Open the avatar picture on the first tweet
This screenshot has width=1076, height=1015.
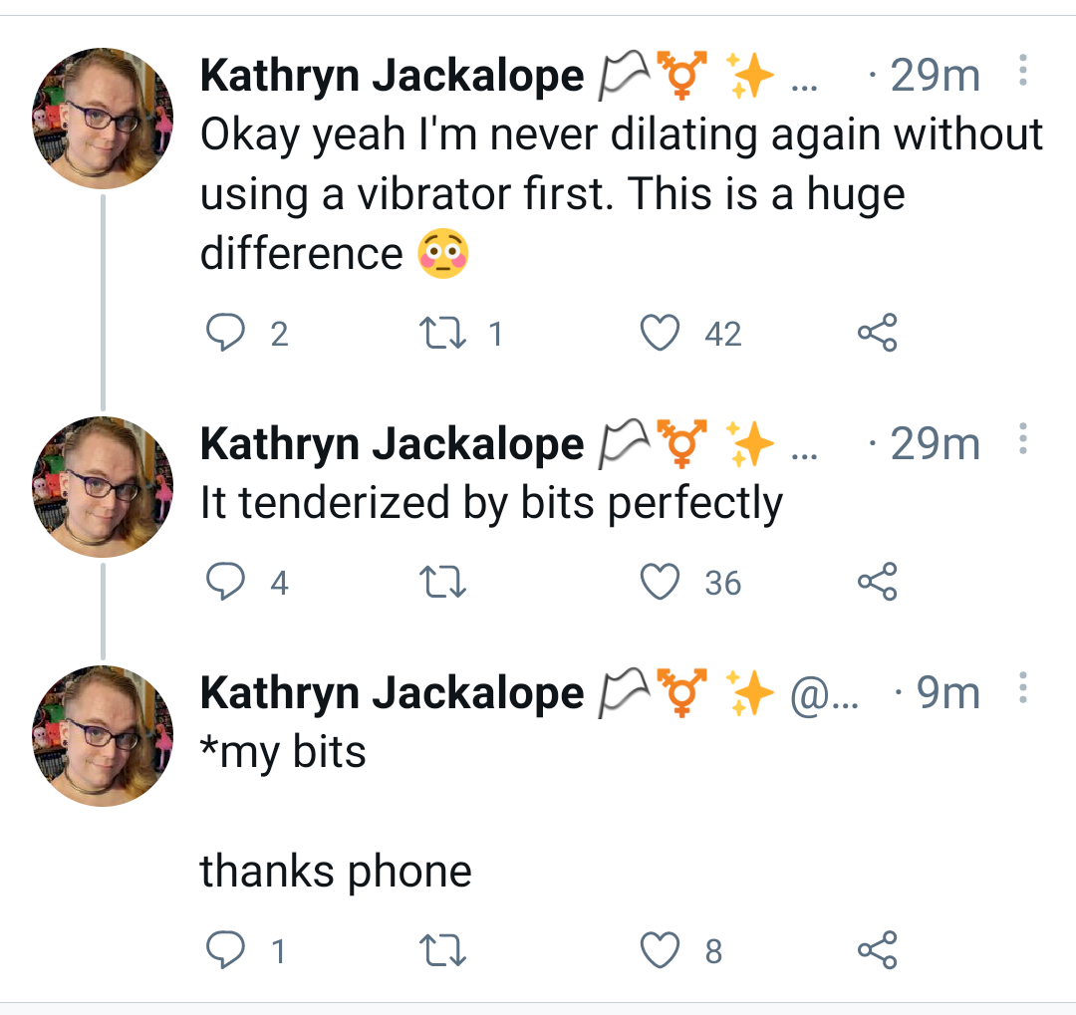tap(103, 119)
